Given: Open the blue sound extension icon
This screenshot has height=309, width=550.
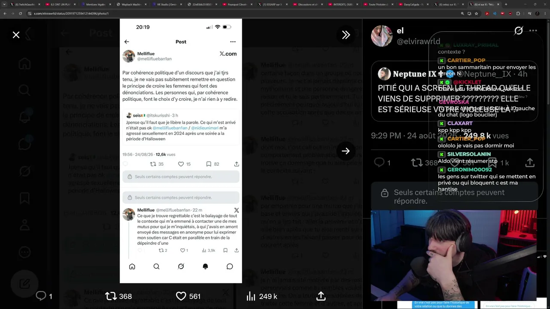Looking at the screenshot, I should [x=495, y=13].
